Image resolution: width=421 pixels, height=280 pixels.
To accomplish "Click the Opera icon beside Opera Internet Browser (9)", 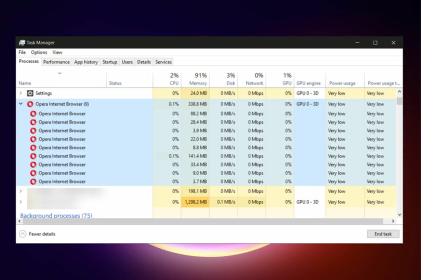I will click(30, 104).
